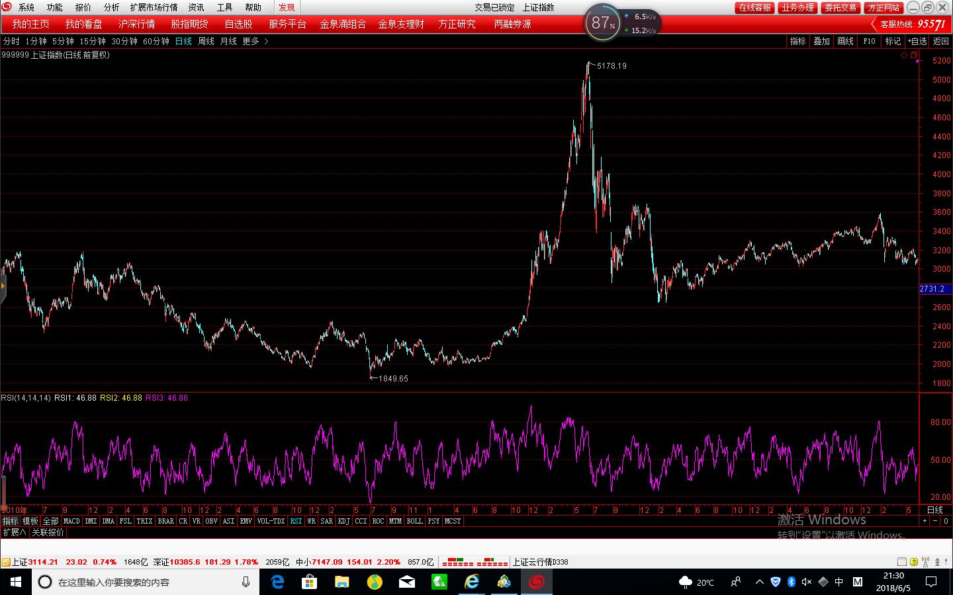Expand the 扩展∧ panel

click(x=15, y=532)
